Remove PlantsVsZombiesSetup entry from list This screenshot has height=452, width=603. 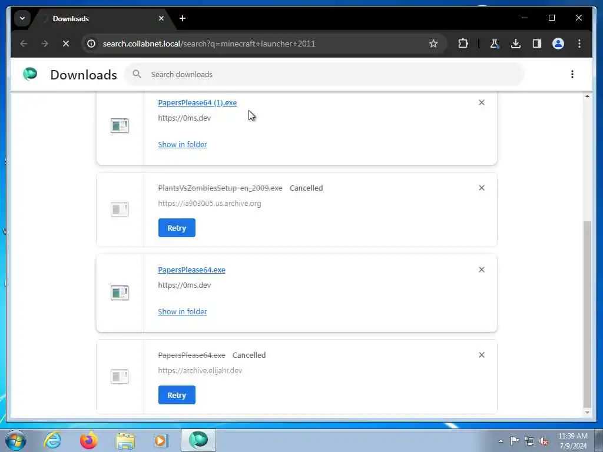(482, 188)
